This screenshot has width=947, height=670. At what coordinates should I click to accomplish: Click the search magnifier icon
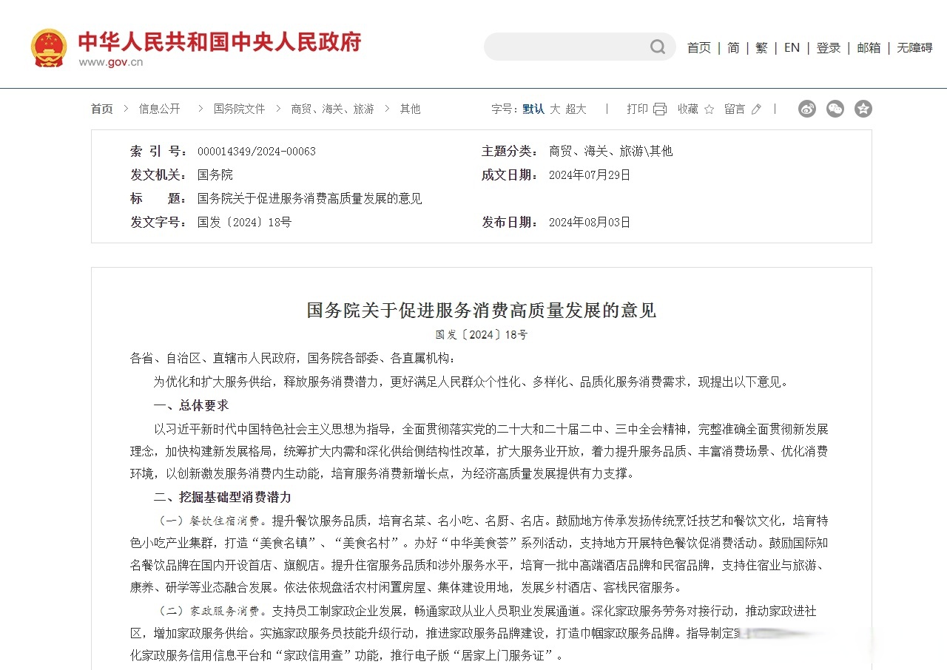coord(657,47)
